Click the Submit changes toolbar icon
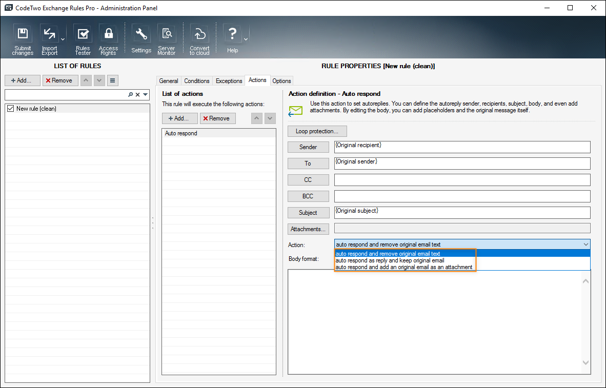This screenshot has width=606, height=388. (x=23, y=40)
